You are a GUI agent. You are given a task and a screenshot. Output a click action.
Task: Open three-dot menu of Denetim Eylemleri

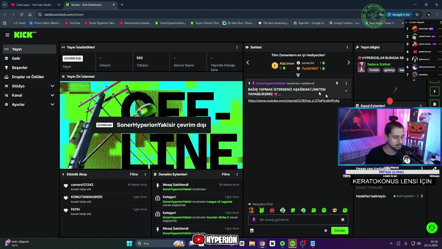tap(237, 174)
